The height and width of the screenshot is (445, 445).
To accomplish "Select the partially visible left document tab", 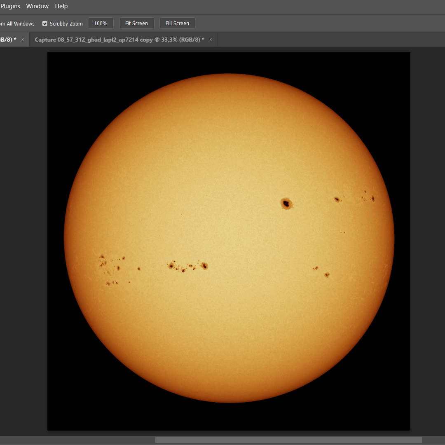I will pos(7,40).
